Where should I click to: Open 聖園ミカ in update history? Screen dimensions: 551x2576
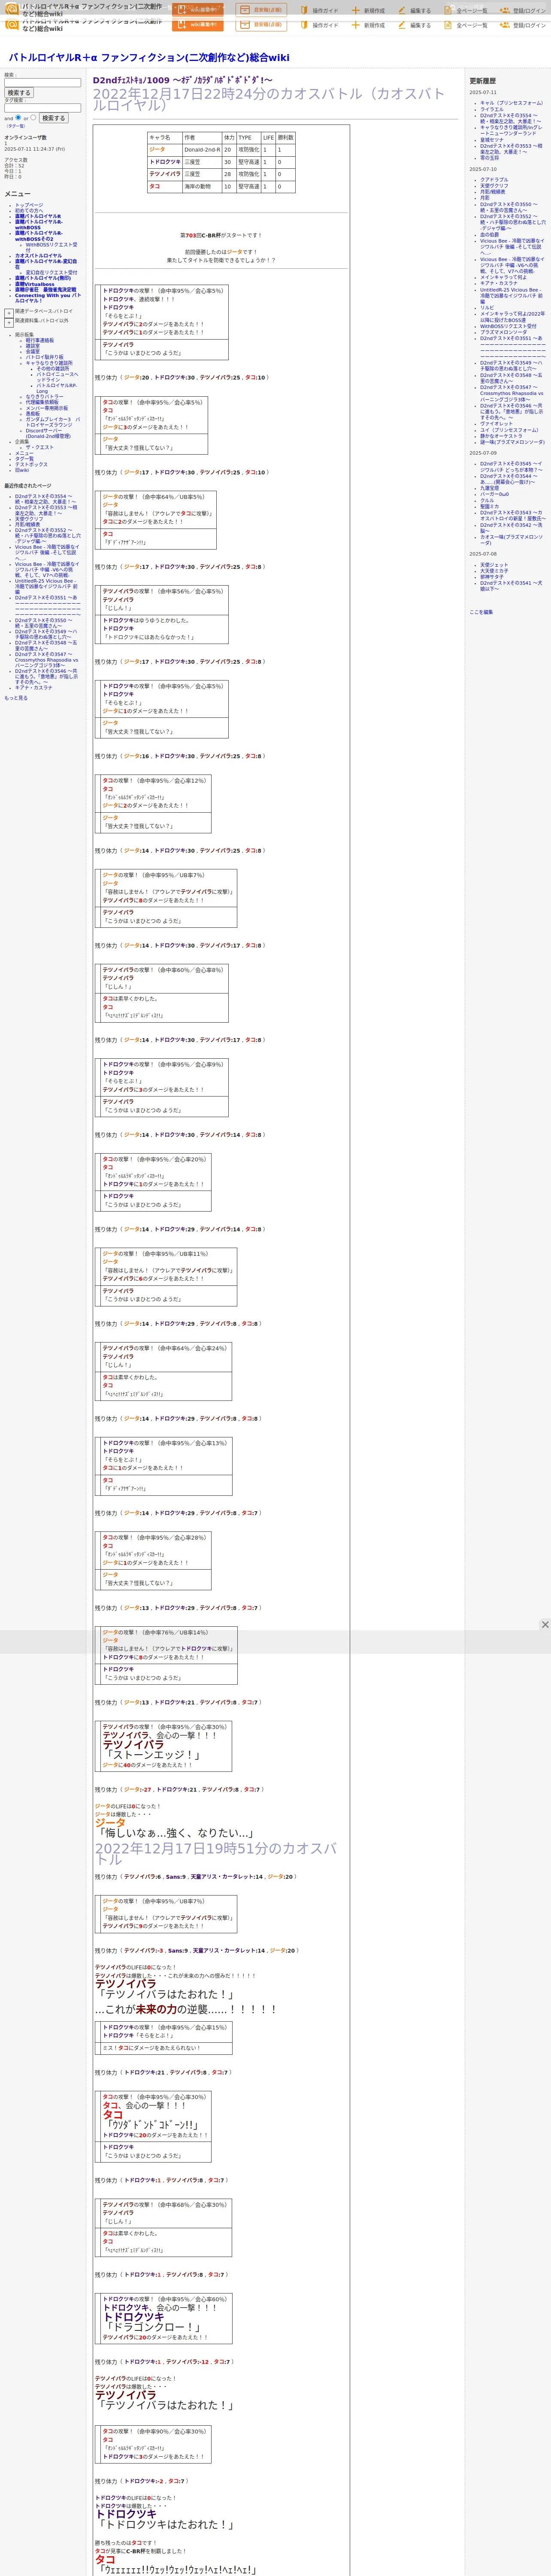coord(489,506)
